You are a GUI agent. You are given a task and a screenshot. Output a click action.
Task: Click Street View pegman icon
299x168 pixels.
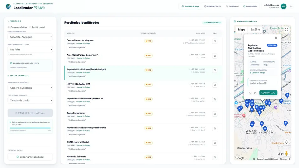pos(287,153)
